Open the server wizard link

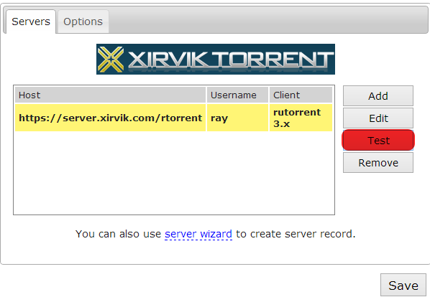[198, 234]
